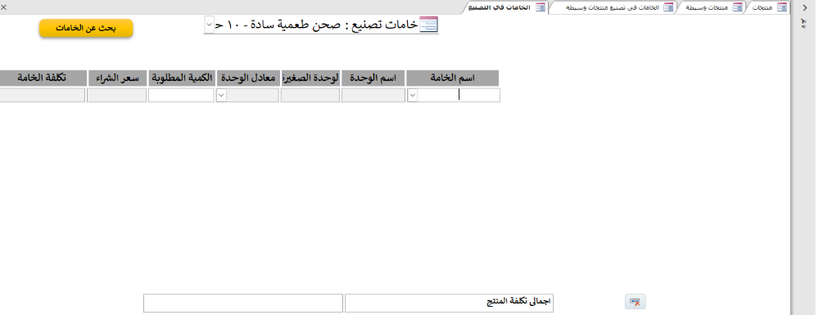Open the معادل الوحدة dropdown arrow
819x315 pixels.
click(x=221, y=96)
